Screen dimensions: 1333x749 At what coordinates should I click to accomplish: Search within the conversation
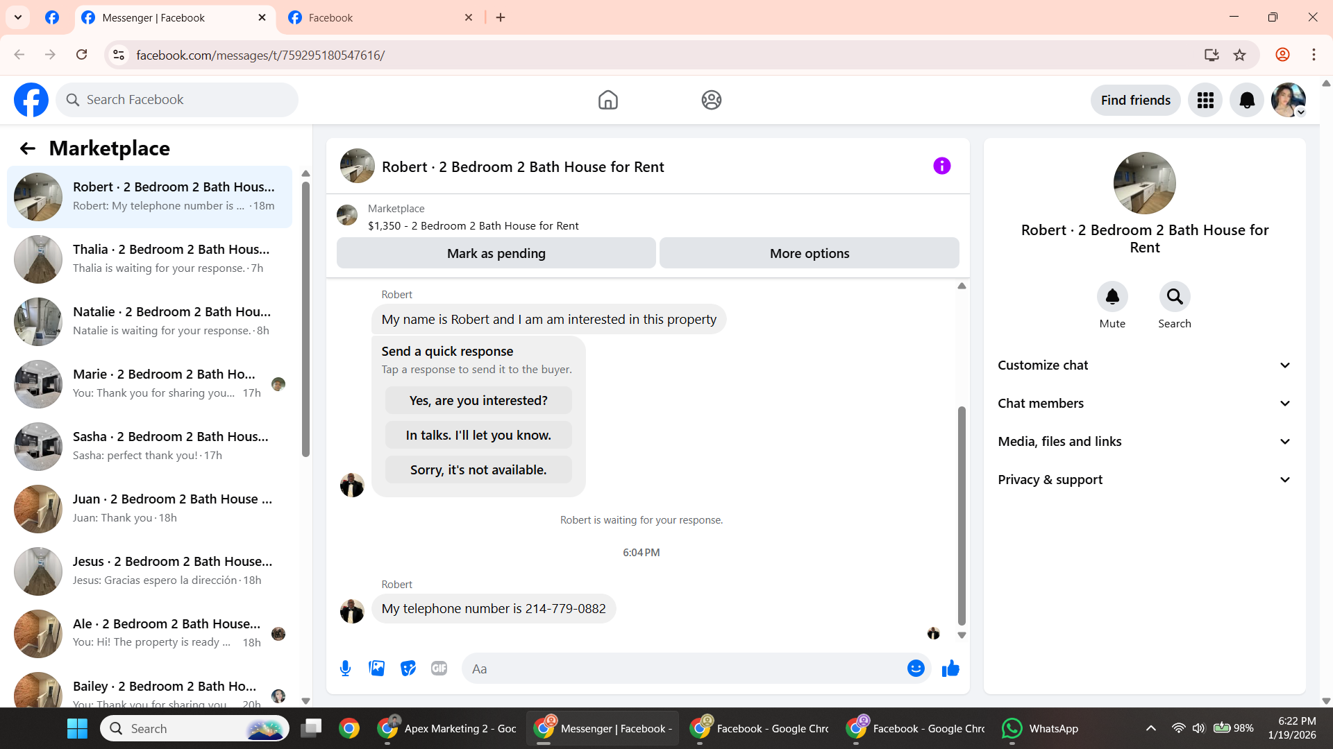[1175, 297]
